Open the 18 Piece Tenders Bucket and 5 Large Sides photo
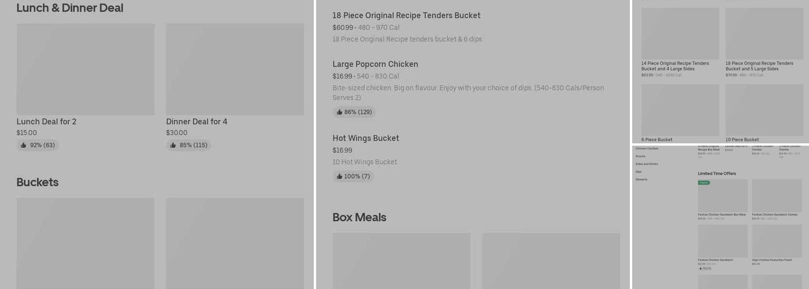 [x=765, y=34]
